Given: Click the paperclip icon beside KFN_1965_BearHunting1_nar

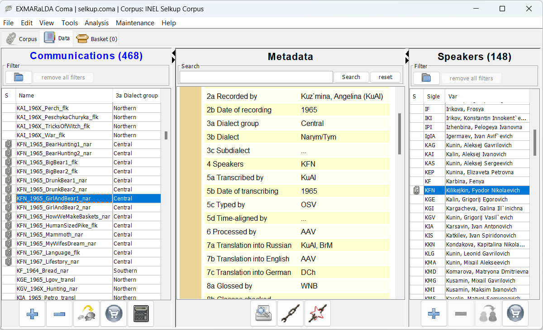Looking at the screenshot, I should coord(9,144).
